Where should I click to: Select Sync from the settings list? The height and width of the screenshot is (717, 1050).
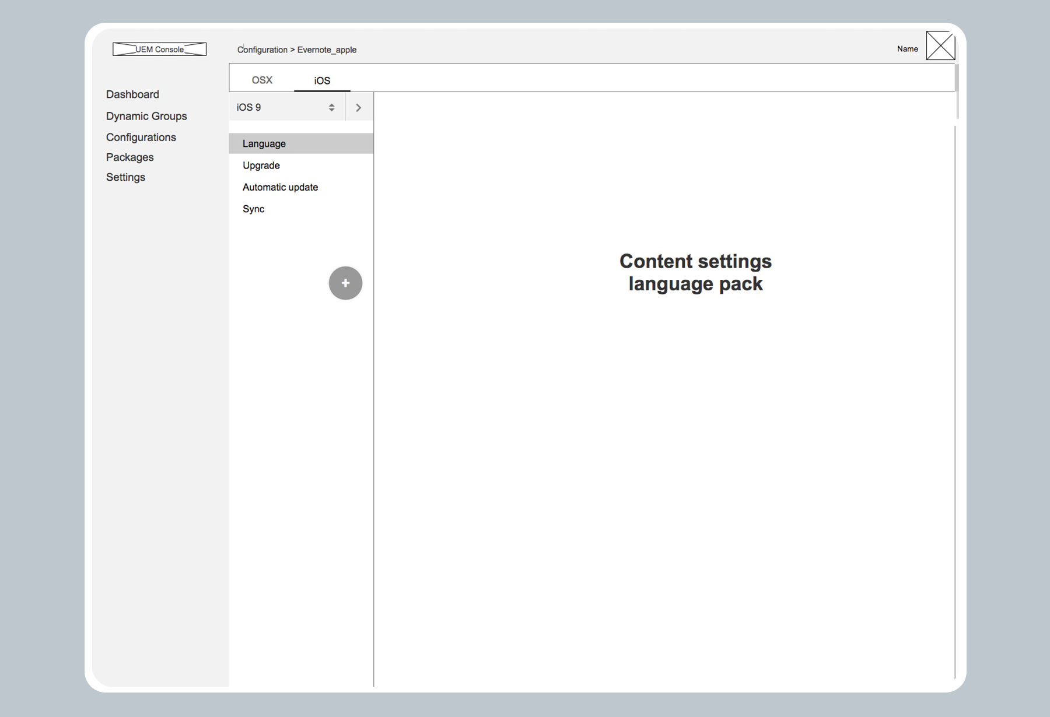254,209
